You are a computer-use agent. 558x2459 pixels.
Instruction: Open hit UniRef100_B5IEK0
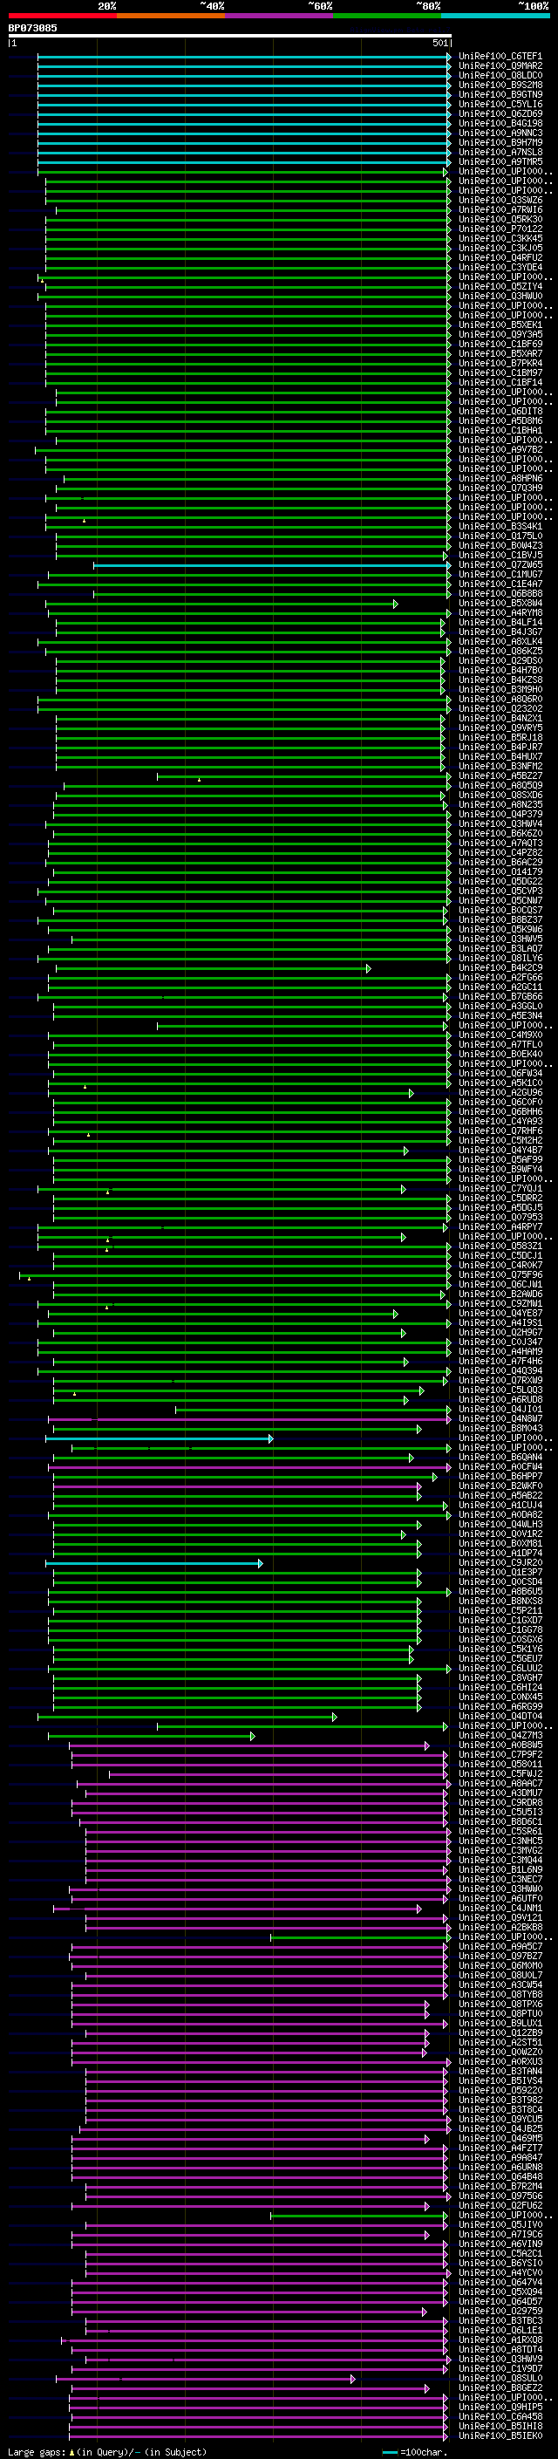(x=500, y=2435)
